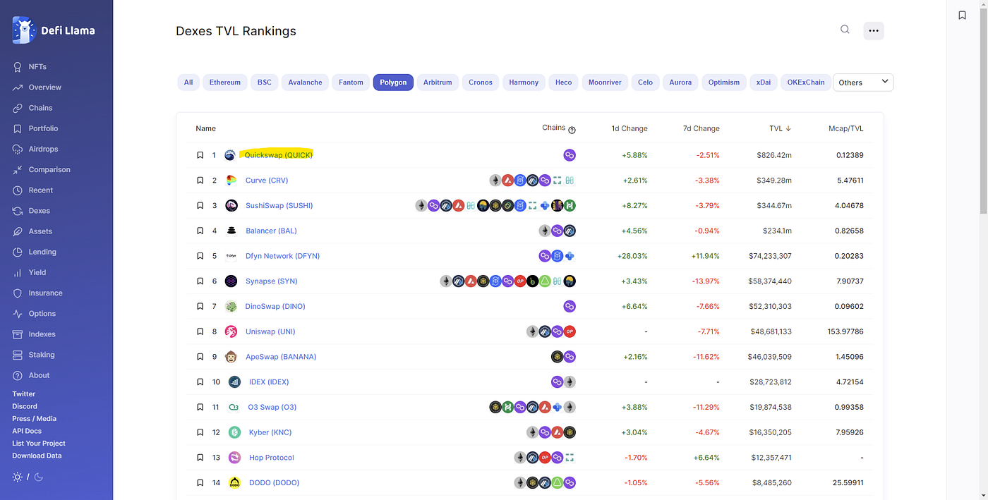Expand the Others chain dropdown
Viewport: 988px width, 500px height.
pos(863,83)
